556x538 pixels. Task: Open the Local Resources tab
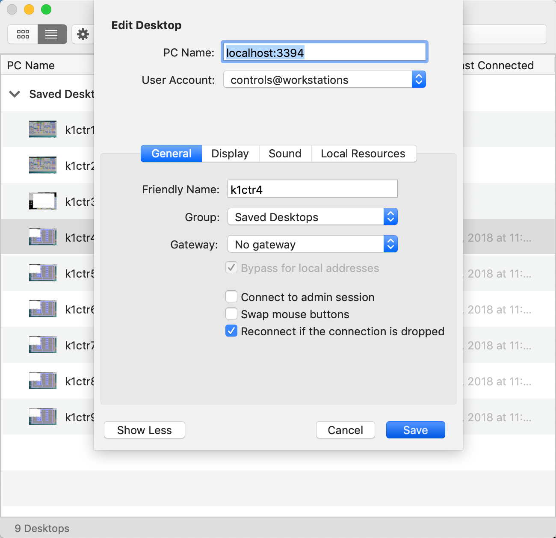(363, 154)
